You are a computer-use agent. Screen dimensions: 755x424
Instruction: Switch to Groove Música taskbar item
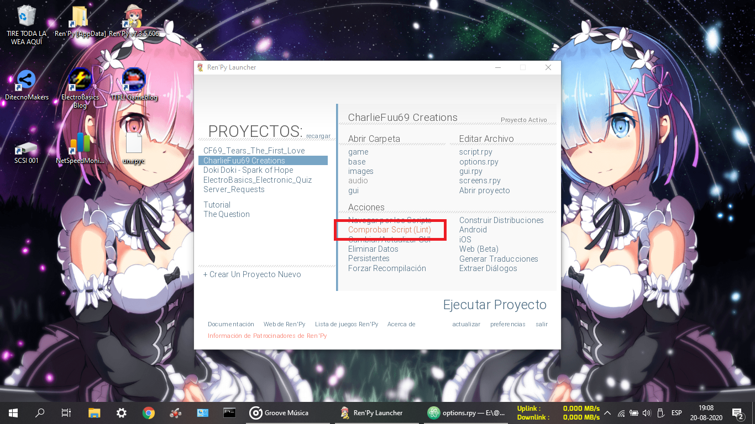point(279,412)
